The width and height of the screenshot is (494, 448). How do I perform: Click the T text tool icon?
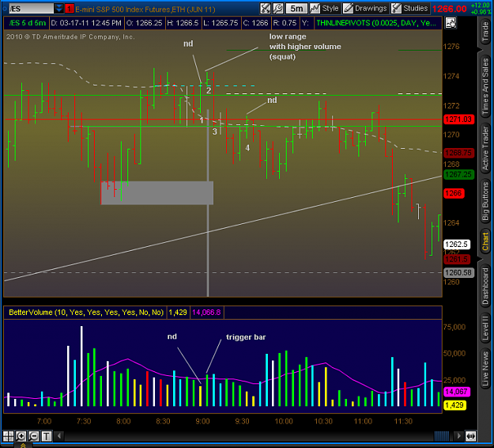47,436
